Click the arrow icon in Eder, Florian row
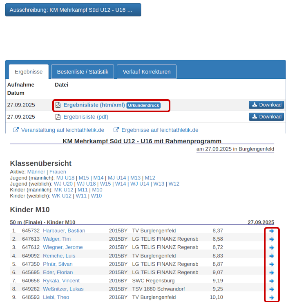The image size is (286, 302). (272, 273)
